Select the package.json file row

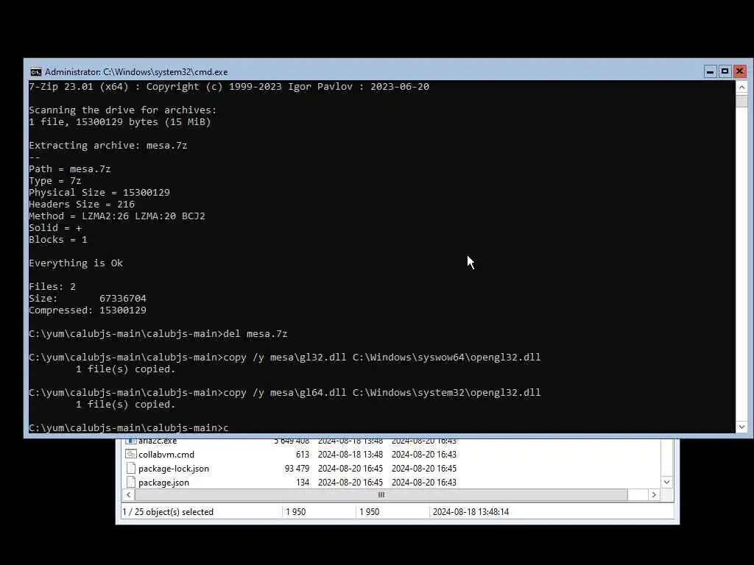(392, 483)
